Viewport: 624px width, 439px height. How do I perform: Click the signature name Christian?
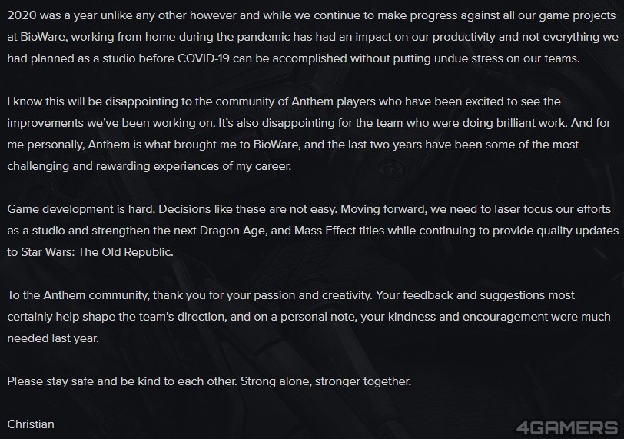[x=31, y=424]
